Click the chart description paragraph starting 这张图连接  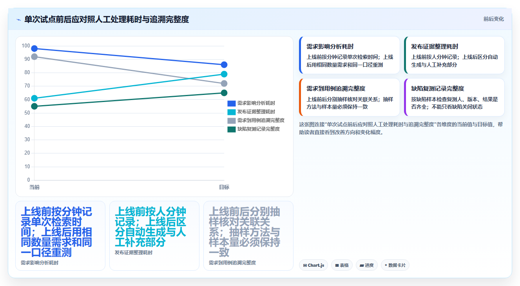click(401, 128)
